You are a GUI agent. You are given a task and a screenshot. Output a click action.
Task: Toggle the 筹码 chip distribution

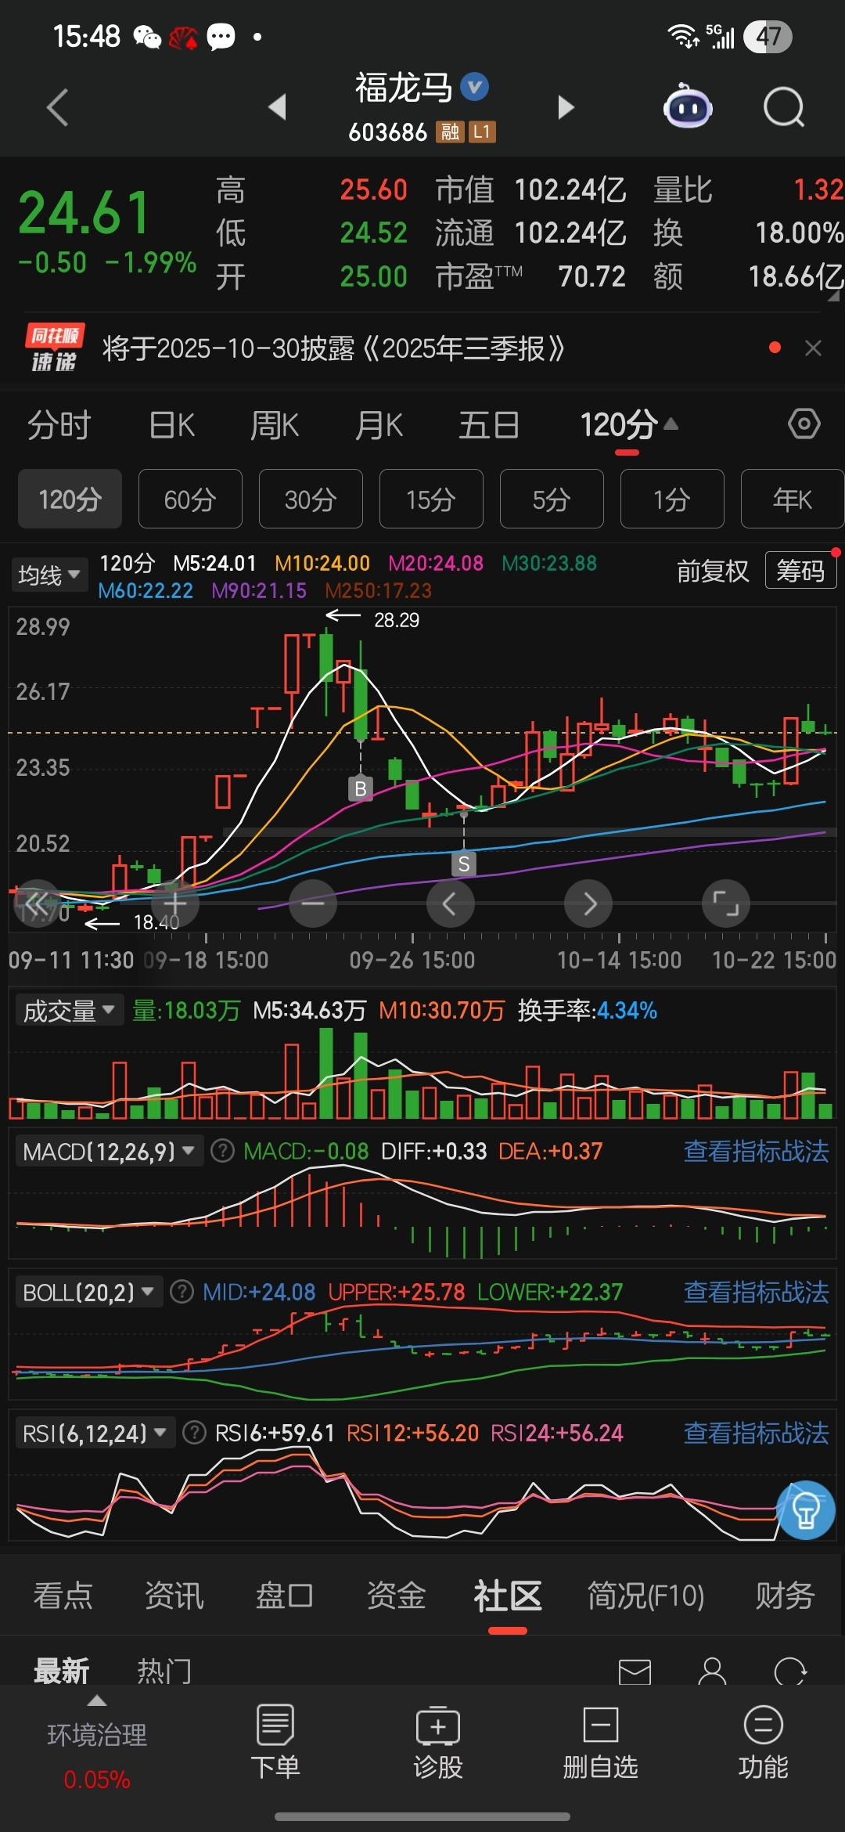click(x=800, y=570)
